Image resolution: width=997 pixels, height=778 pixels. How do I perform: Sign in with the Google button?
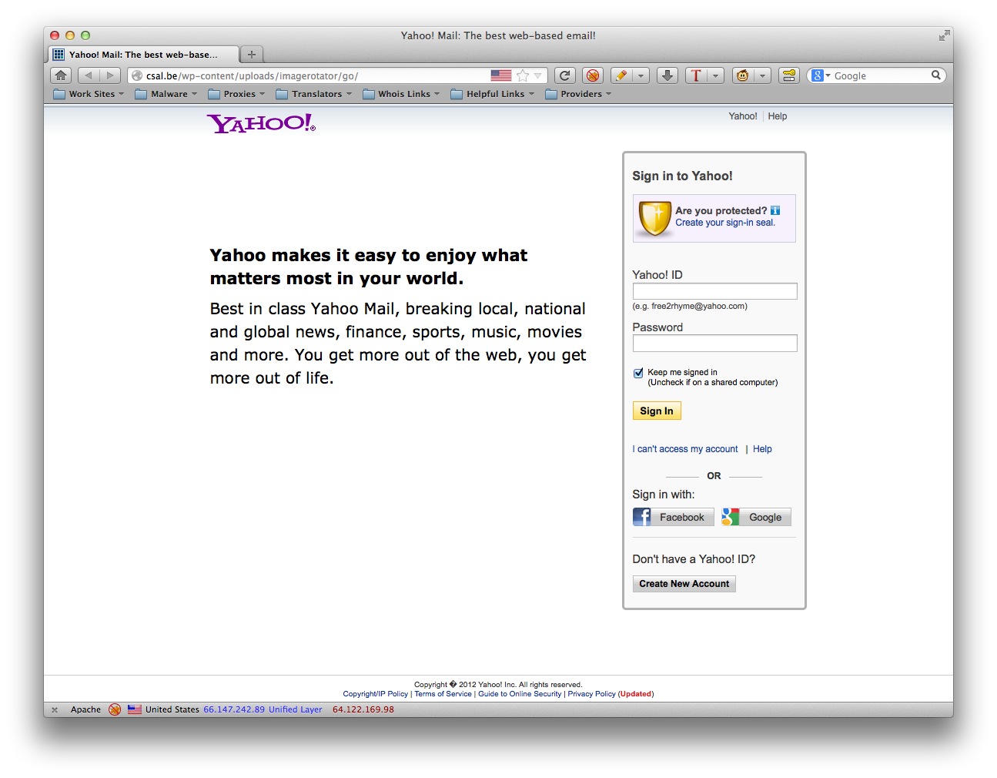coord(756,517)
